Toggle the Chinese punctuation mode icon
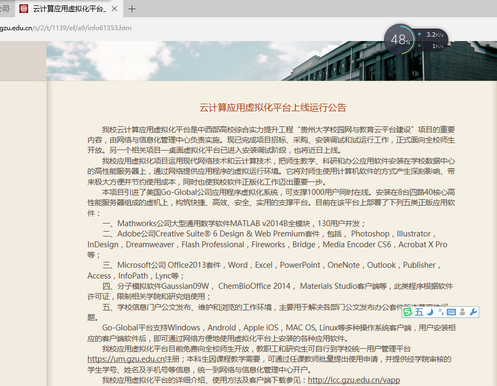The image size is (497, 386). tap(440, 312)
